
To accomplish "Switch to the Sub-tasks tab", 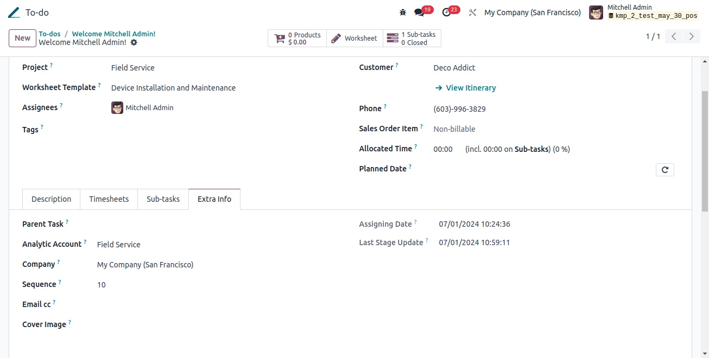I will click(x=163, y=199).
